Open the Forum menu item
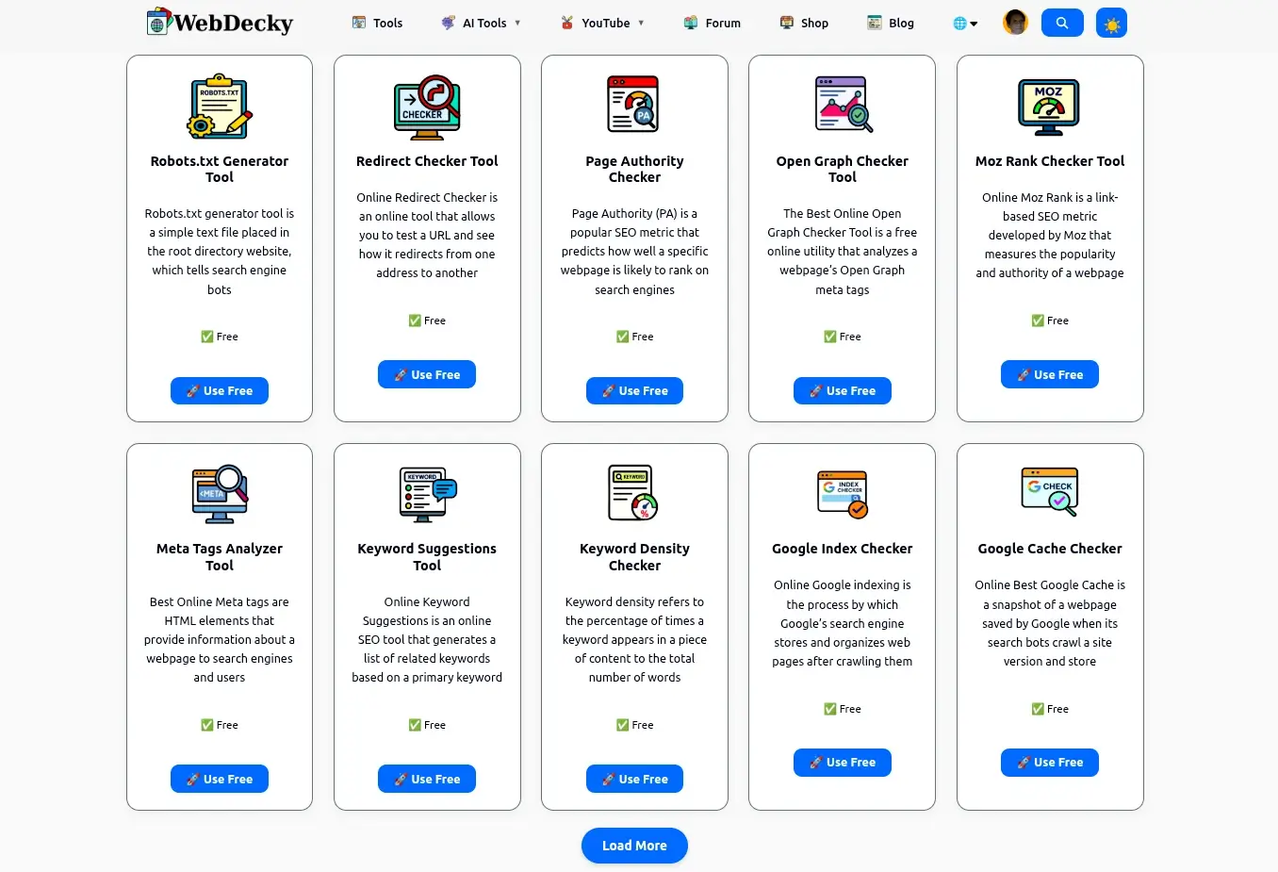Image resolution: width=1278 pixels, height=872 pixels. pos(713,22)
